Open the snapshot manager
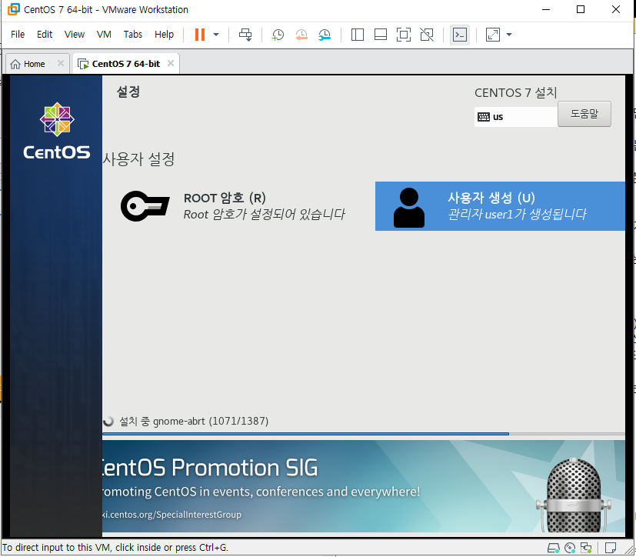Viewport: 636px width, 557px height. [x=325, y=35]
